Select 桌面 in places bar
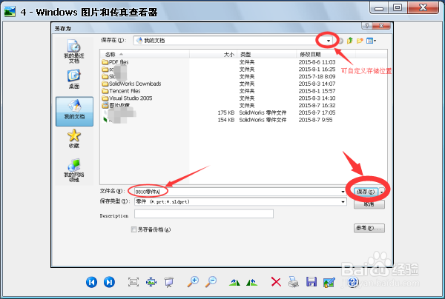Viewport: 445px width, 299px height. click(x=74, y=79)
